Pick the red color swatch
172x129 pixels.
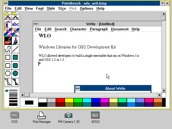click(x=60, y=100)
